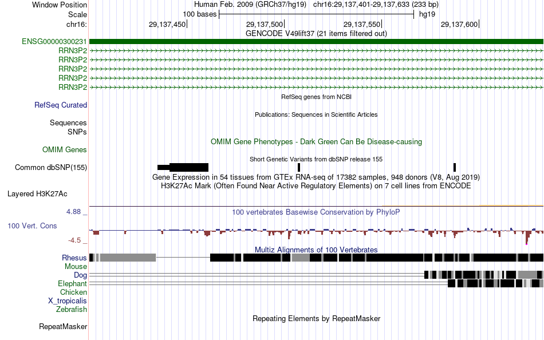
Task: Click the GENCODE V49lift37 track title
Action: pos(316,33)
